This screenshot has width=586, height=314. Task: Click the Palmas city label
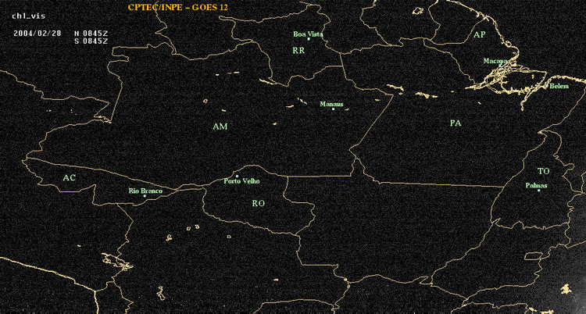pos(536,185)
